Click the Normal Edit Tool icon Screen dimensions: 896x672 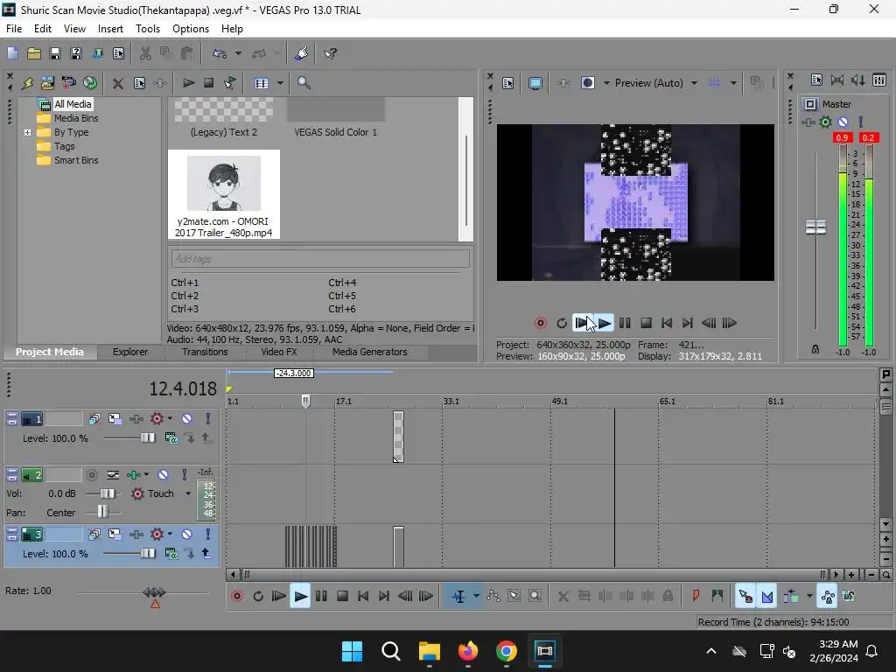(x=458, y=597)
